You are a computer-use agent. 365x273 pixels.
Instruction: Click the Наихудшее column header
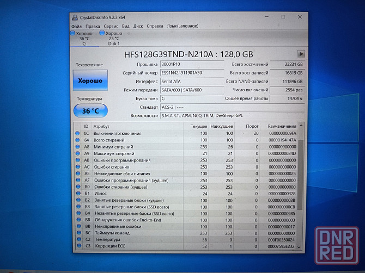point(222,126)
